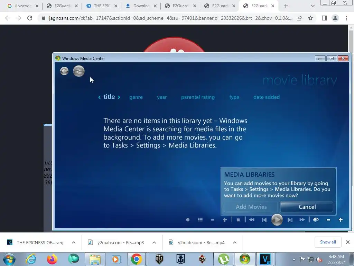
Task: Click muted volume icon in system tray
Action: (319, 260)
